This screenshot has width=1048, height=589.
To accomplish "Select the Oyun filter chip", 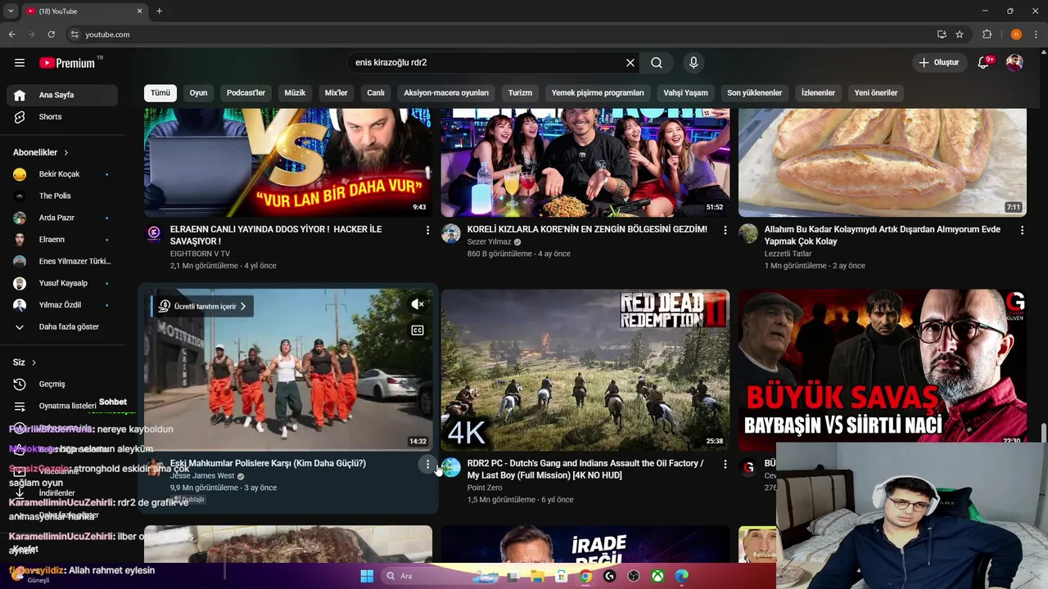I will (x=199, y=93).
